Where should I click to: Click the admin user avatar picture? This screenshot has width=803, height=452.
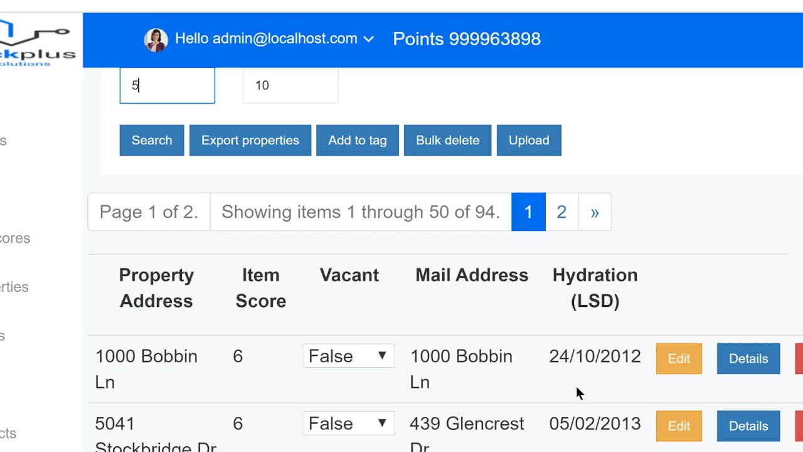click(x=156, y=40)
